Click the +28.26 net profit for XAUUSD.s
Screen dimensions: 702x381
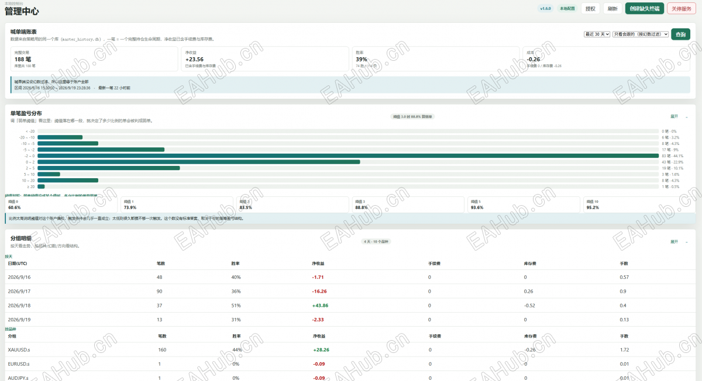click(x=321, y=349)
